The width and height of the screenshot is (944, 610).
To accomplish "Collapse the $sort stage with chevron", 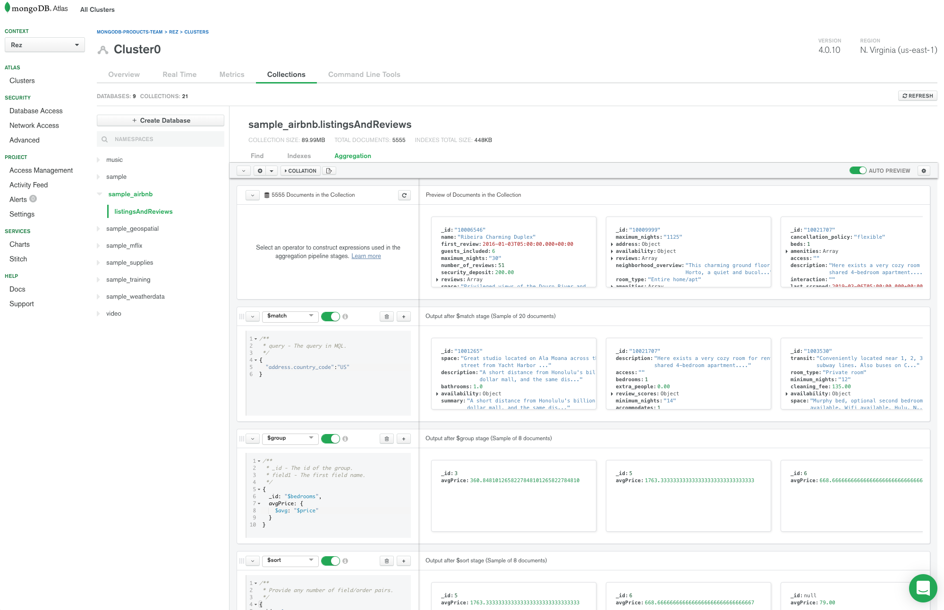I will 253,561.
